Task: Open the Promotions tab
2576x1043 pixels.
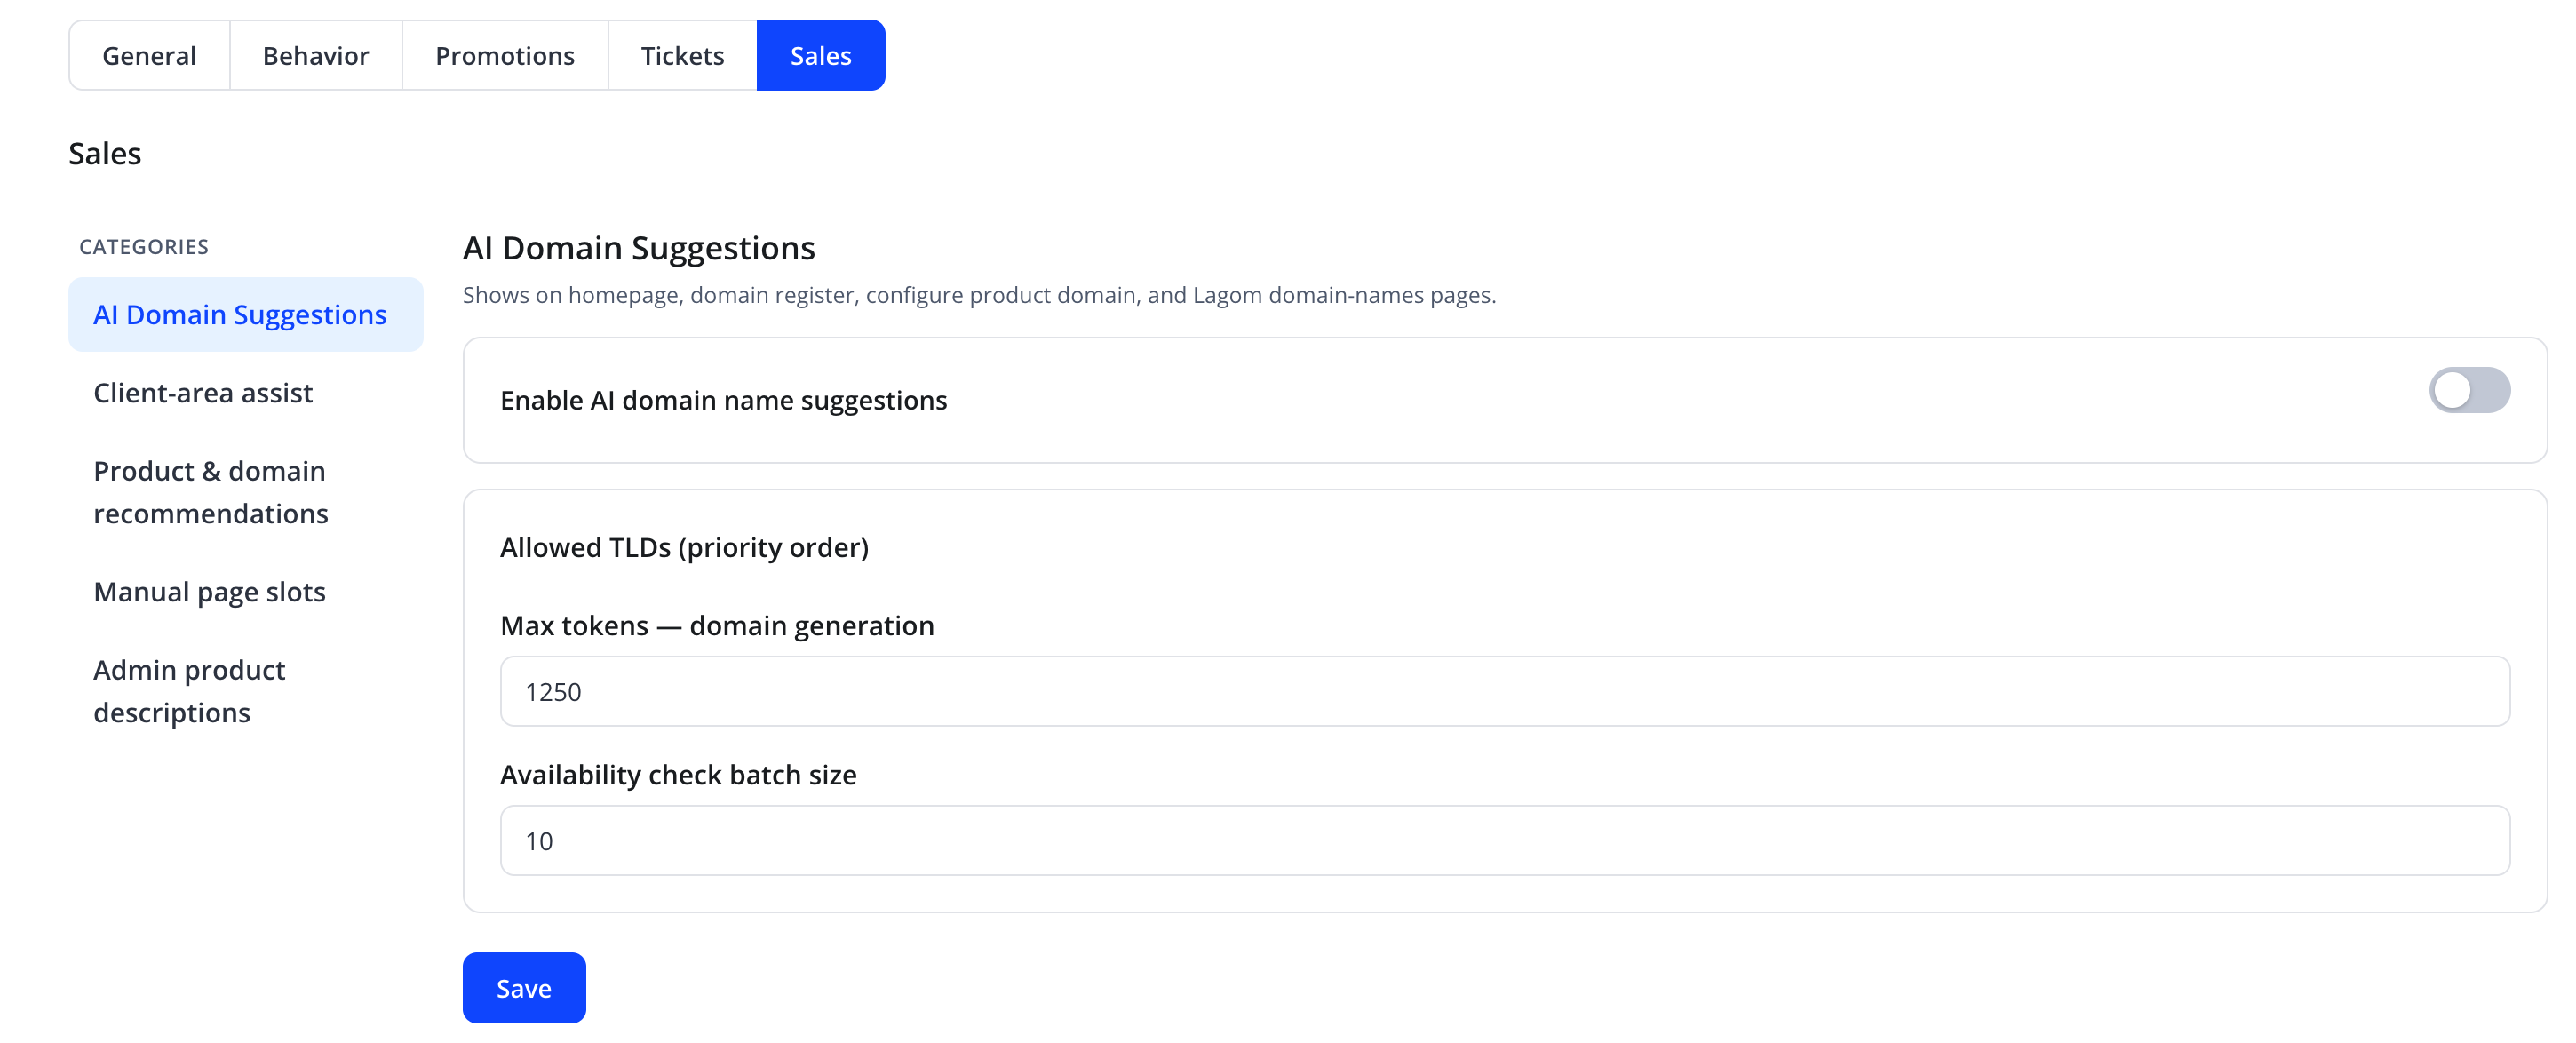Action: [x=505, y=55]
